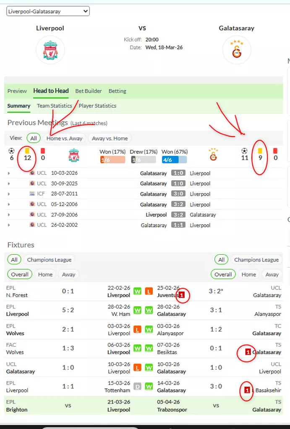Expand the 28-07-2011 ICF meeting row

coord(9,194)
